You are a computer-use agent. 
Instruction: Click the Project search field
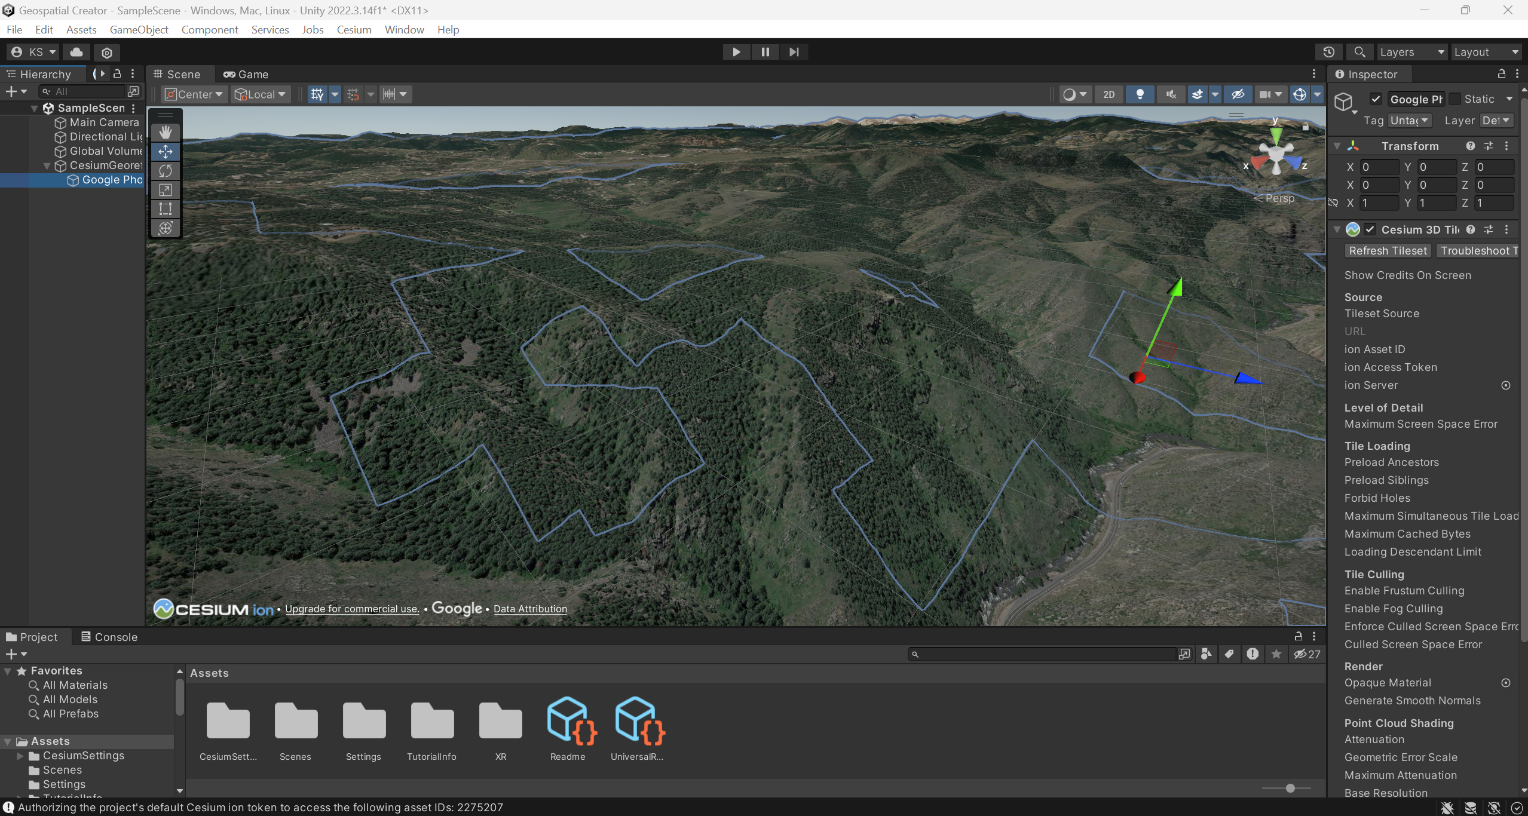tap(1043, 654)
